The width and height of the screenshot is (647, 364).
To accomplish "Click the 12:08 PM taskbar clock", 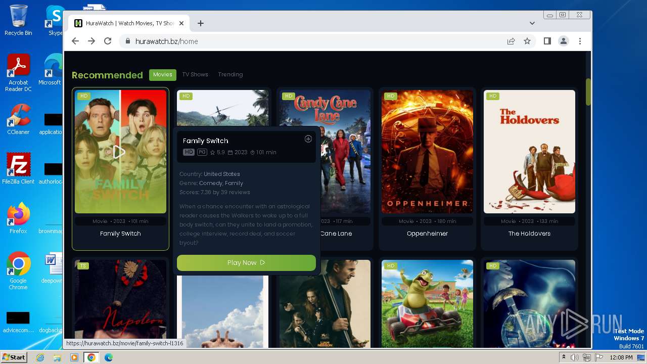I will pos(622,357).
